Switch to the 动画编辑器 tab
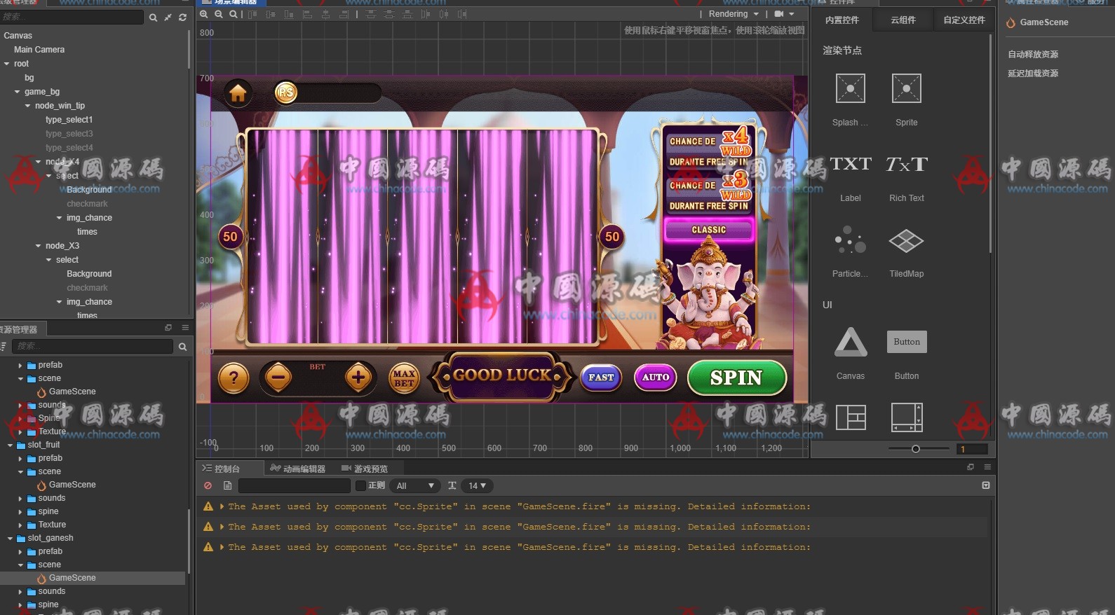Image resolution: width=1115 pixels, height=615 pixels. click(x=297, y=469)
